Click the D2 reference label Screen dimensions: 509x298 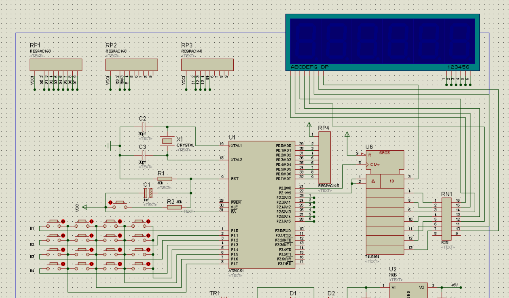(x=331, y=293)
